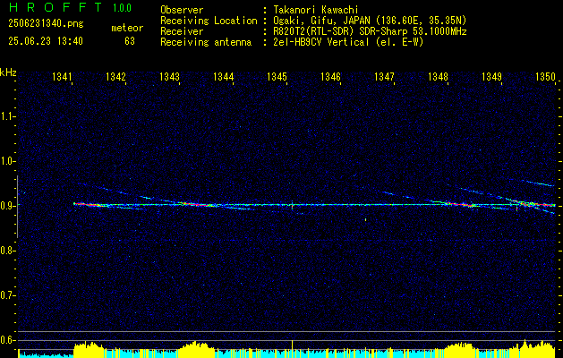
Task: Click the 1.1 kHz frequency label
Action: pos(7,116)
